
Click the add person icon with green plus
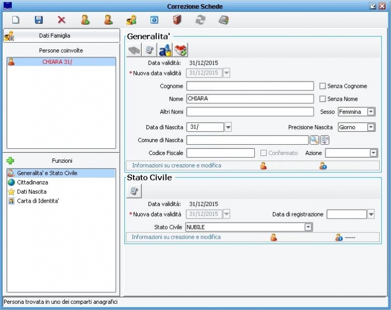(x=85, y=20)
